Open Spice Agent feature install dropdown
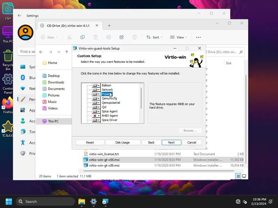The image size is (278, 208). pyautogui.click(x=96, y=111)
